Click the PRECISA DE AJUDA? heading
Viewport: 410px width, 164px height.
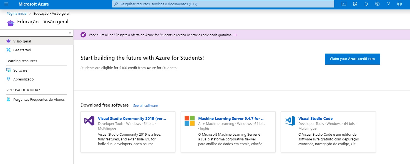point(23,90)
